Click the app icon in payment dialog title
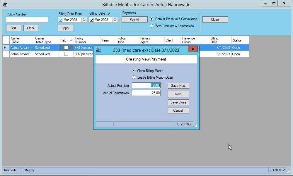The image size is (293, 176). (x=98, y=50)
